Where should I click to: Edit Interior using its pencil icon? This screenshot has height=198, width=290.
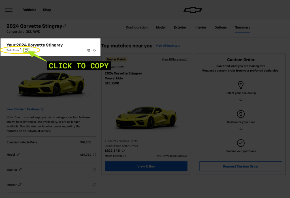click(x=20, y=184)
